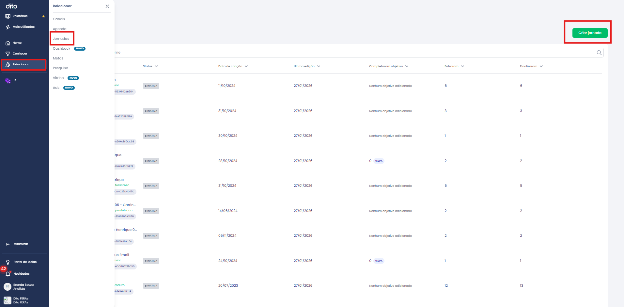
Task: Click Relatórios label in sidebar
Action: point(20,16)
